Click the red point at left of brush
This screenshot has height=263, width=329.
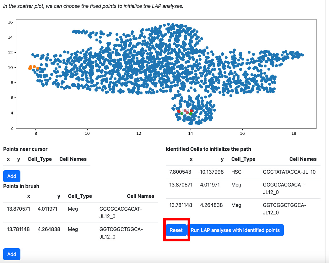click(179, 111)
